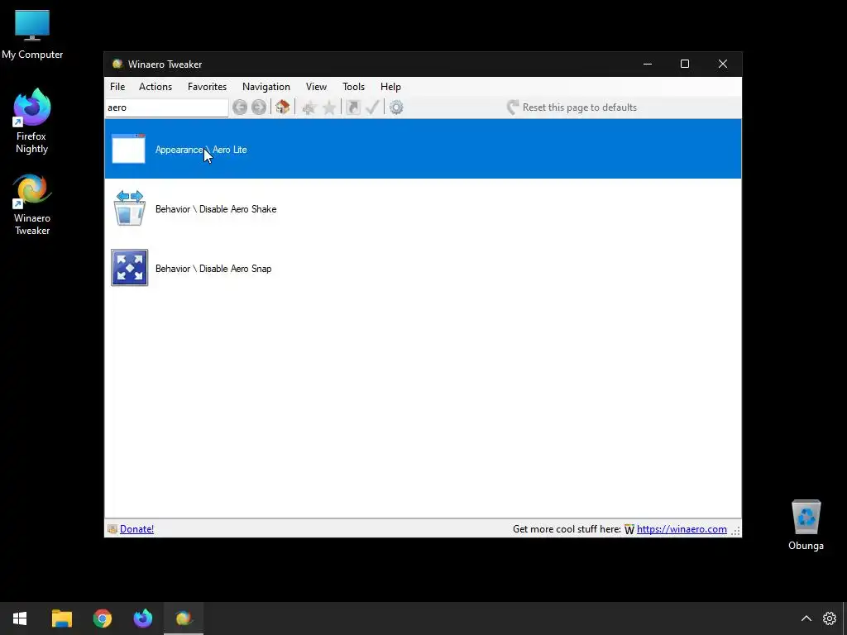Add this page to favorites (star plus icon)
This screenshot has width=847, height=635.
309,107
